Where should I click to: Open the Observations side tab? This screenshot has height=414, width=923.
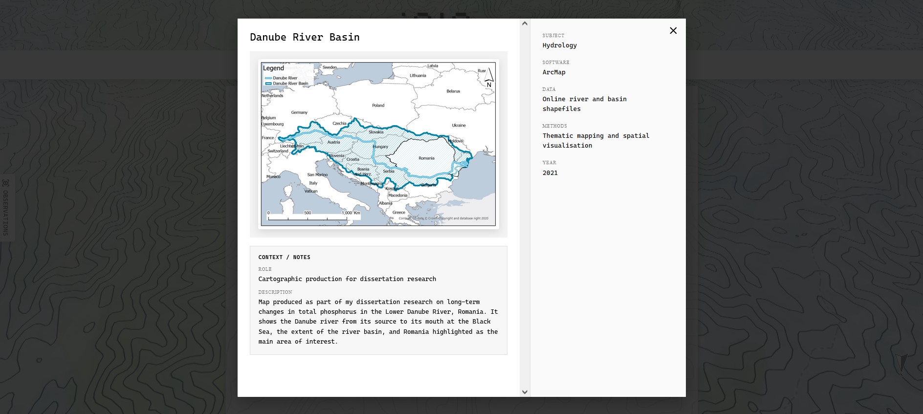pos(6,208)
